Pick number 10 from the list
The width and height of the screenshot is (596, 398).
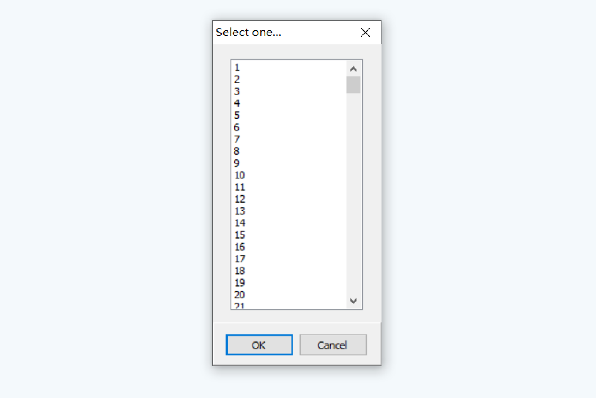[289, 175]
